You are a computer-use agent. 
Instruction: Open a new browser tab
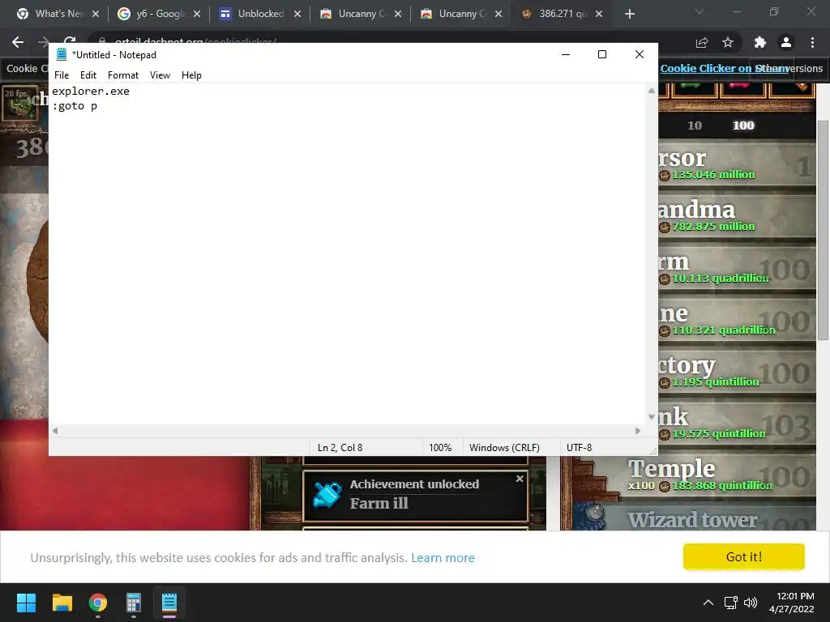629,14
